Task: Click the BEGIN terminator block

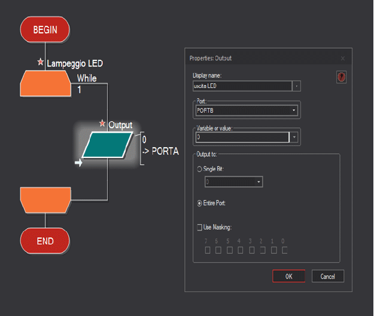Action: (x=45, y=29)
